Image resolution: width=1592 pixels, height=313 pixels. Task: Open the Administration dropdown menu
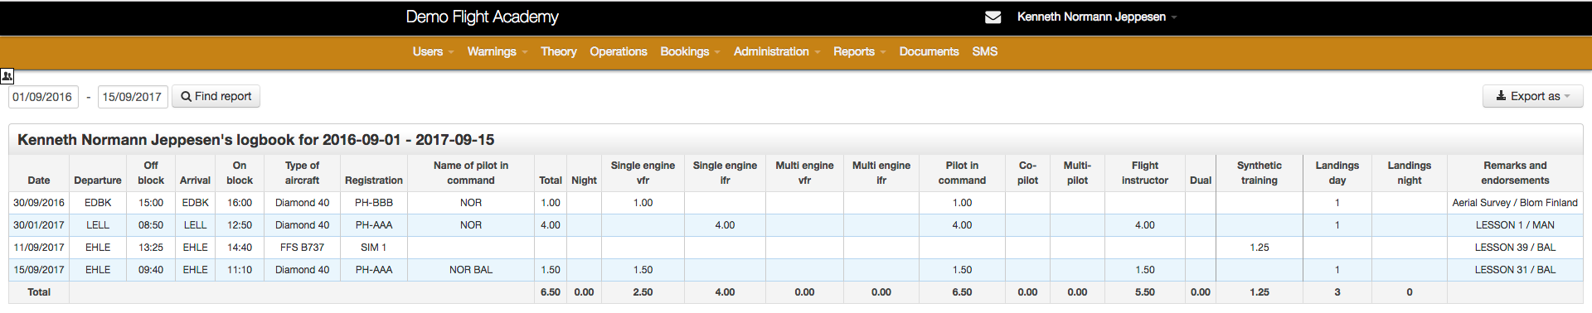tap(777, 51)
